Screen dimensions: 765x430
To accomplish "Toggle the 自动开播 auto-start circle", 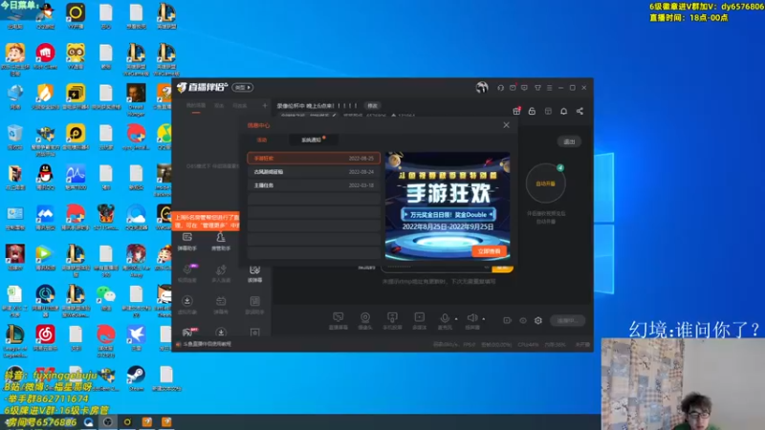I will click(545, 183).
